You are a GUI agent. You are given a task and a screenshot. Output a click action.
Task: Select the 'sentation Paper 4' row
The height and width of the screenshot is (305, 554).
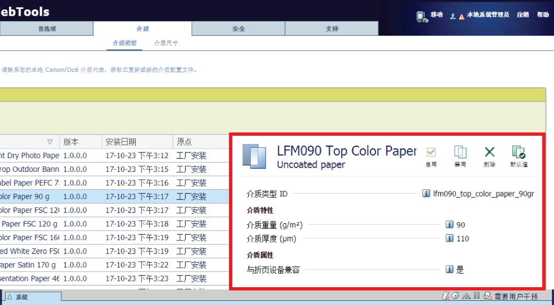[114, 278]
